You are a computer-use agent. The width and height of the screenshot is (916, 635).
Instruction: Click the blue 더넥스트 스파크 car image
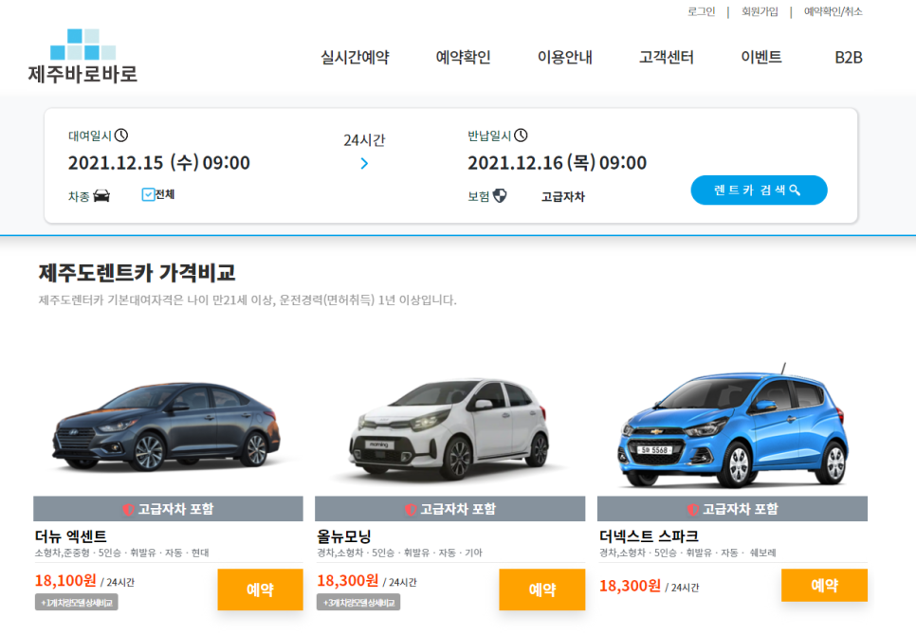coord(733,426)
